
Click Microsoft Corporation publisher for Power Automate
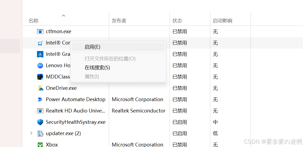137,100
